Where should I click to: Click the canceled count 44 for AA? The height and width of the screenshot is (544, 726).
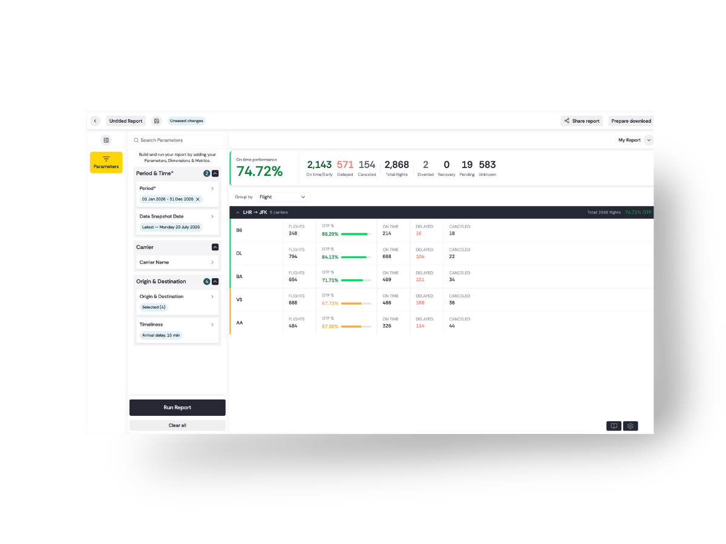coord(452,326)
